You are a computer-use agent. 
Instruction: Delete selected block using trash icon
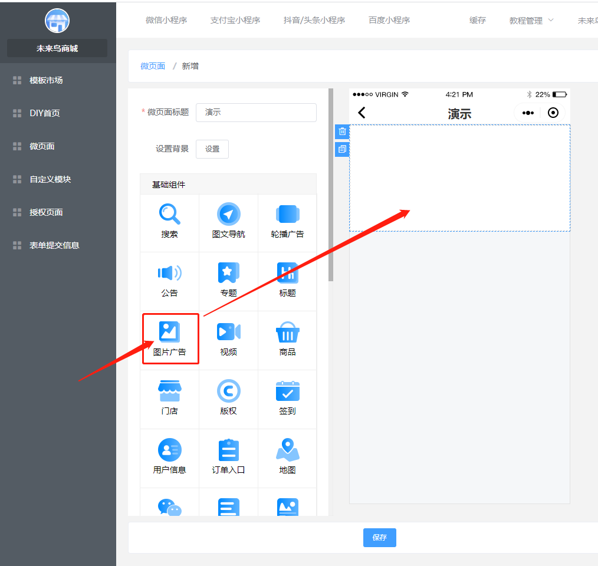pyautogui.click(x=342, y=131)
